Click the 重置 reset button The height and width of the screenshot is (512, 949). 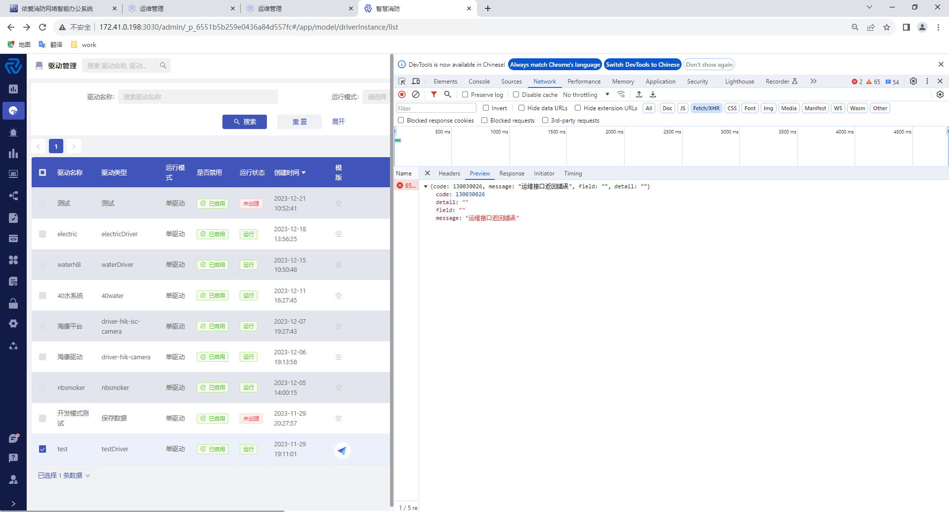click(300, 122)
